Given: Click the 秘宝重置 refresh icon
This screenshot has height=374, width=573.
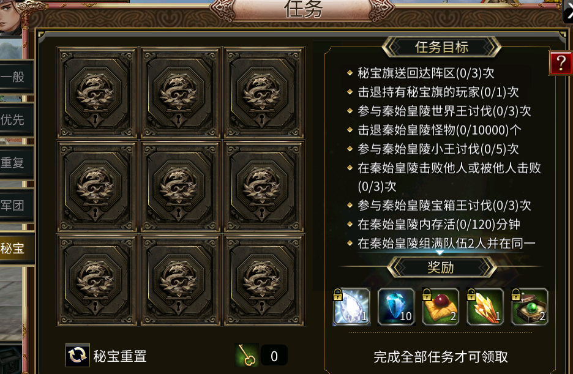Looking at the screenshot, I should (78, 354).
